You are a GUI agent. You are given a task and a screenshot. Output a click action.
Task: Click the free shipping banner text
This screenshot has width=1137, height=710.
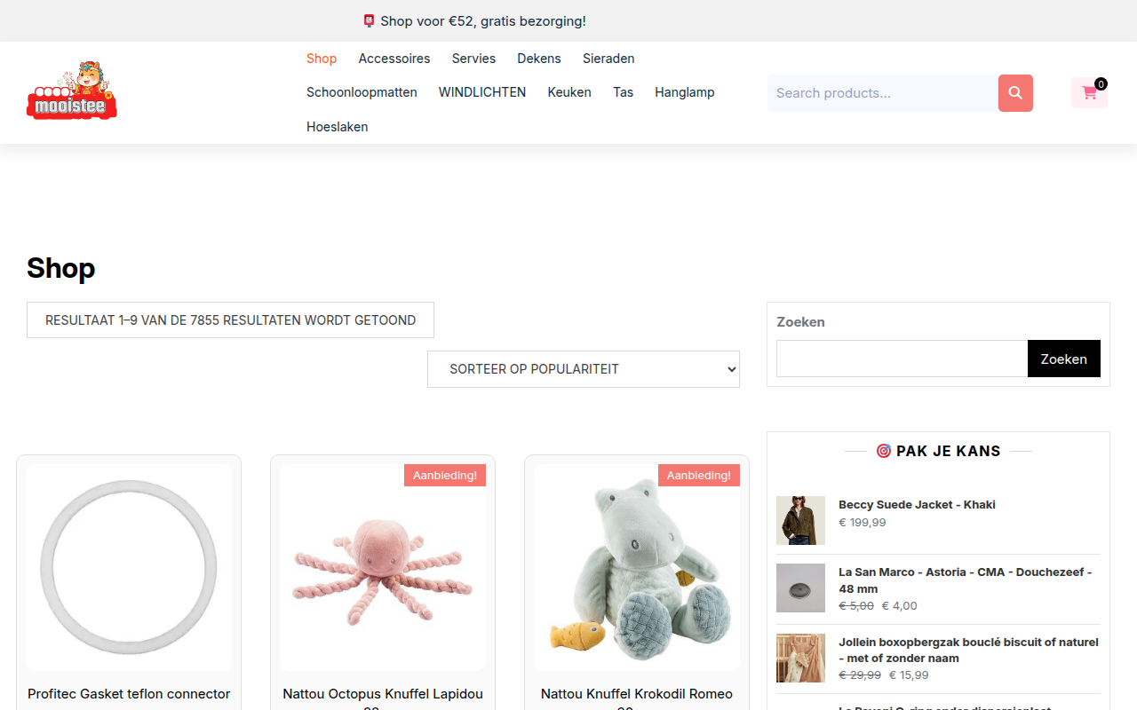coord(474,21)
